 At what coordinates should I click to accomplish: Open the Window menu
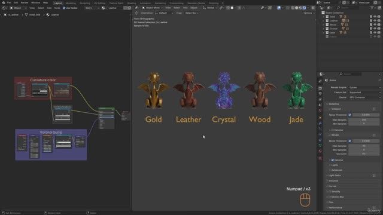coord(35,2)
